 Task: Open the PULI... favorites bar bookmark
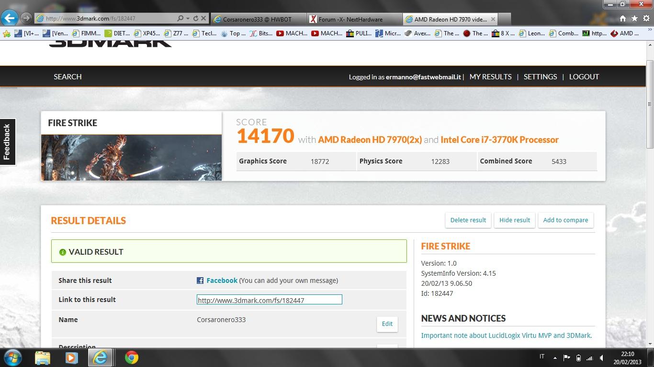tap(359, 33)
